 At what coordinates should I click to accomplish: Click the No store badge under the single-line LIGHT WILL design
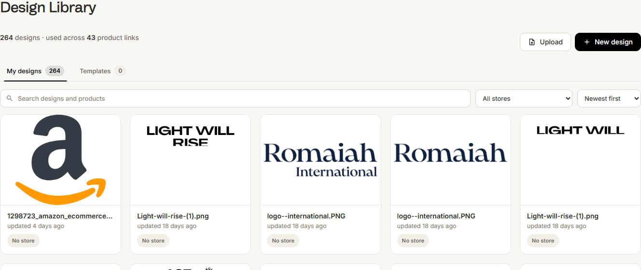(x=543, y=241)
